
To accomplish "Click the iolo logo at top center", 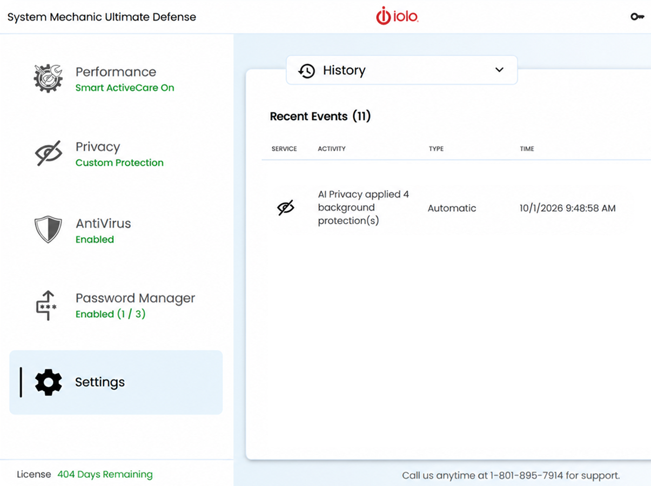I will coord(397,16).
